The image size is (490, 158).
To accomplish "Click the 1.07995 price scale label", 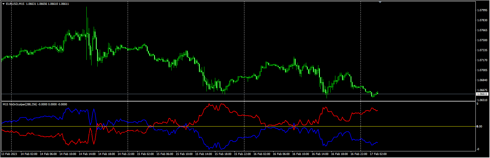I will pyautogui.click(x=482, y=10).
